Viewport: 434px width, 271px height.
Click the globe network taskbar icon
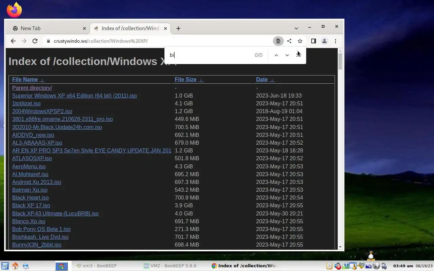coord(25,266)
